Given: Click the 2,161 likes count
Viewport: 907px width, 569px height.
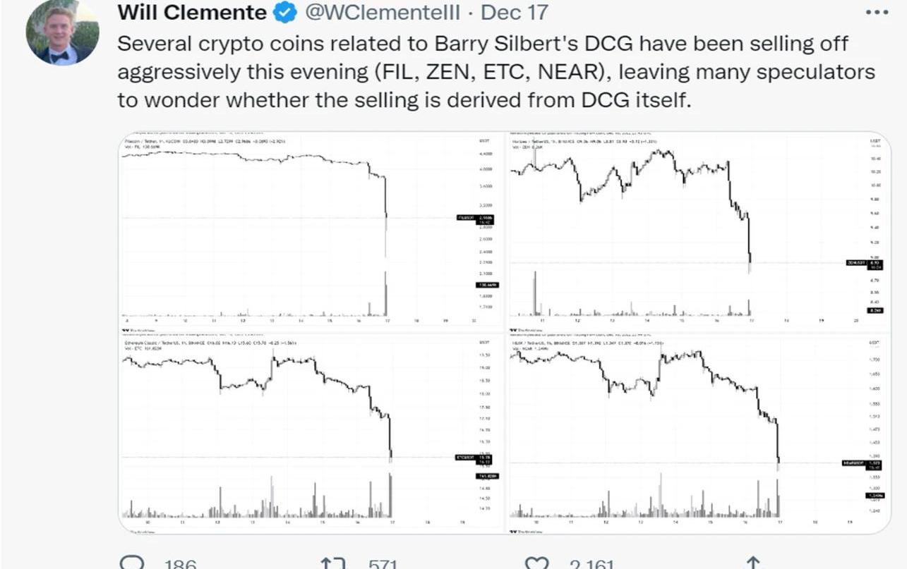Looking at the screenshot, I should (x=593, y=564).
